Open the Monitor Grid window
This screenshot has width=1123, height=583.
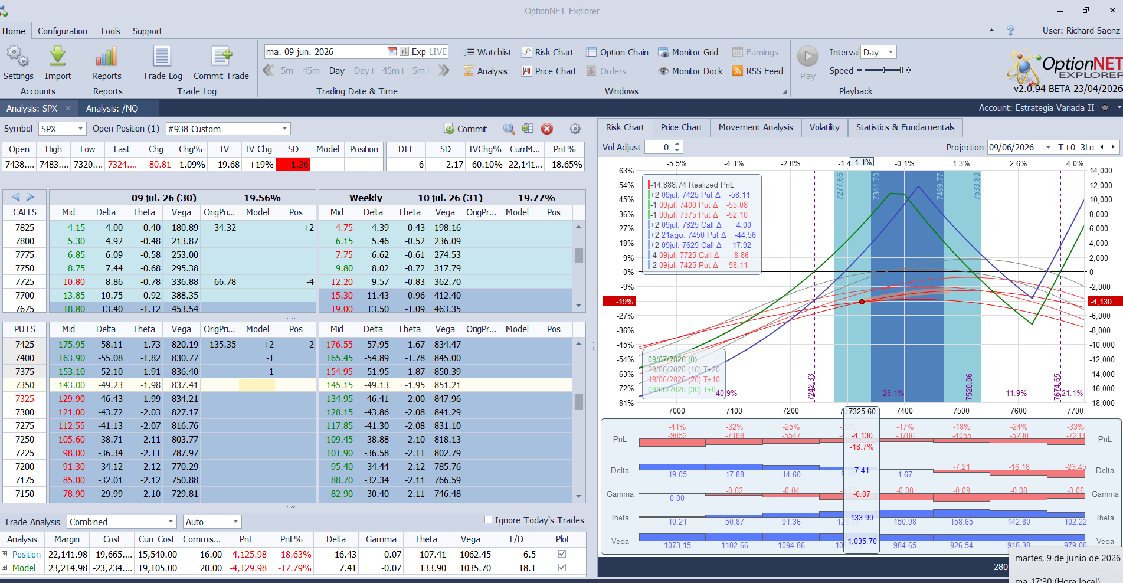click(688, 52)
